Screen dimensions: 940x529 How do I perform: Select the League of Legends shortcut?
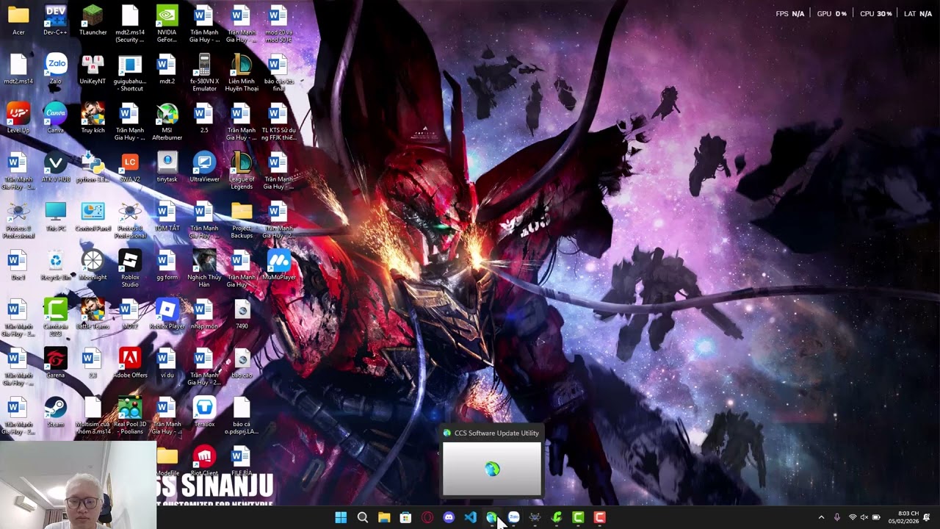tap(242, 170)
